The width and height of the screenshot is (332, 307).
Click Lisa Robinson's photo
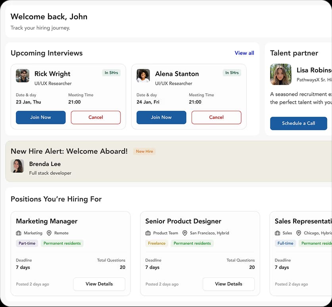click(x=281, y=74)
